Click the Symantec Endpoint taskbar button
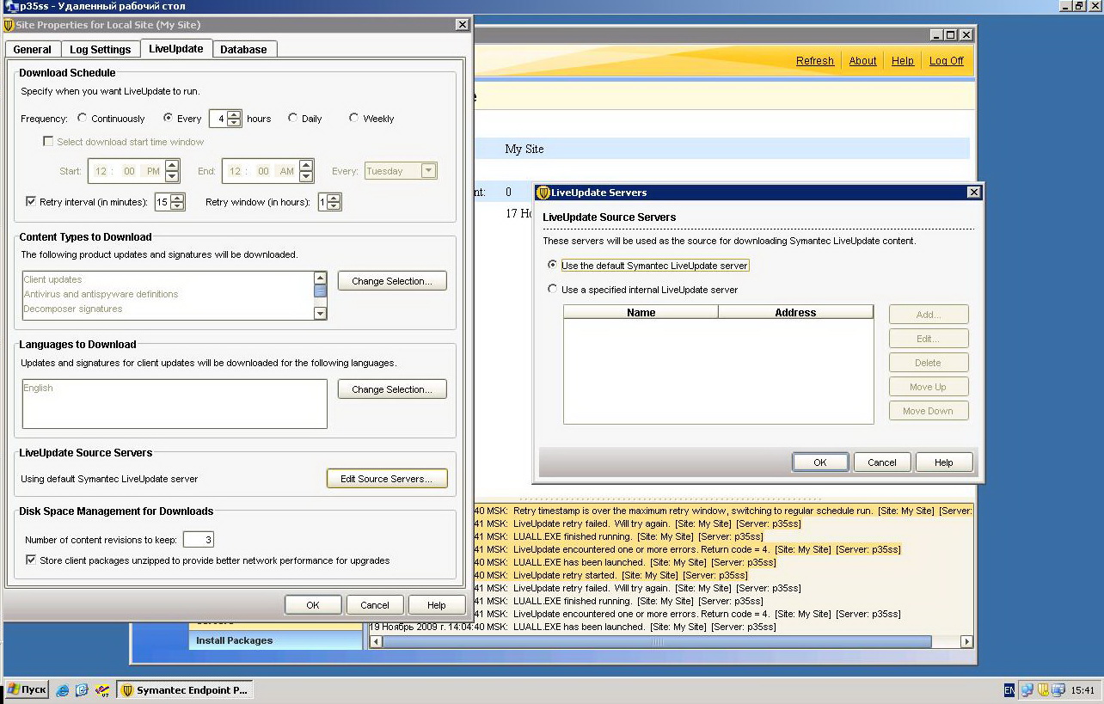Image resolution: width=1104 pixels, height=704 pixels. point(185,690)
